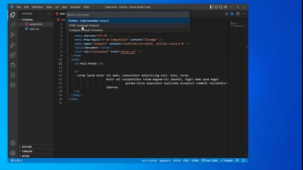Click Prettier status bar item
The height and width of the screenshot is (170, 303).
pos(227,161)
